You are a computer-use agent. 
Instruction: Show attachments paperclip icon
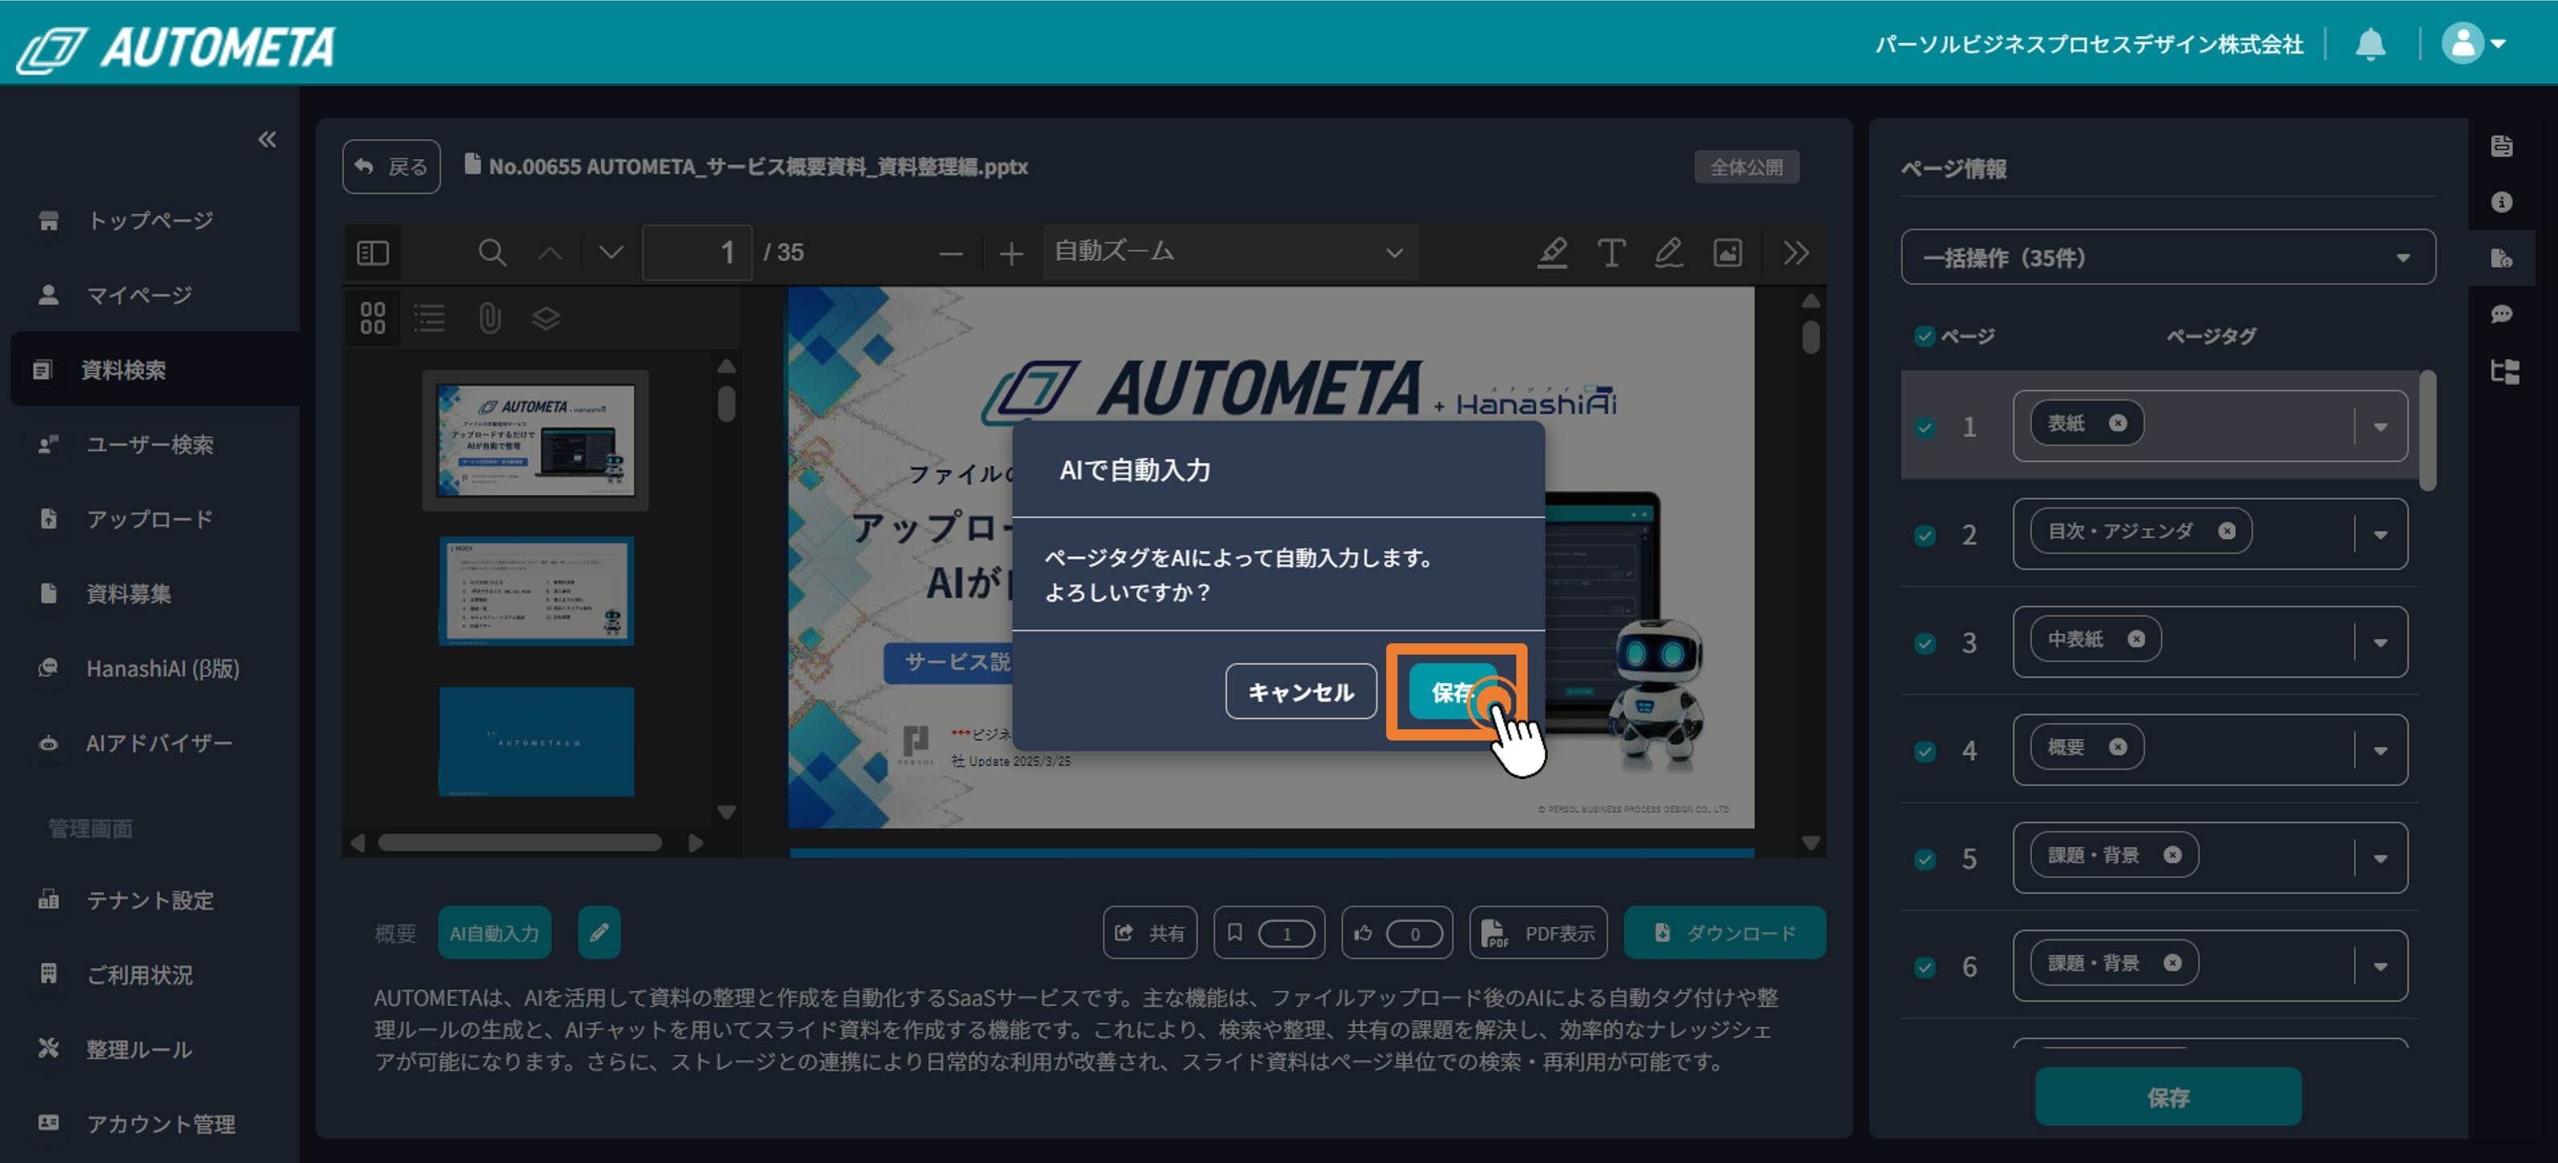[488, 318]
